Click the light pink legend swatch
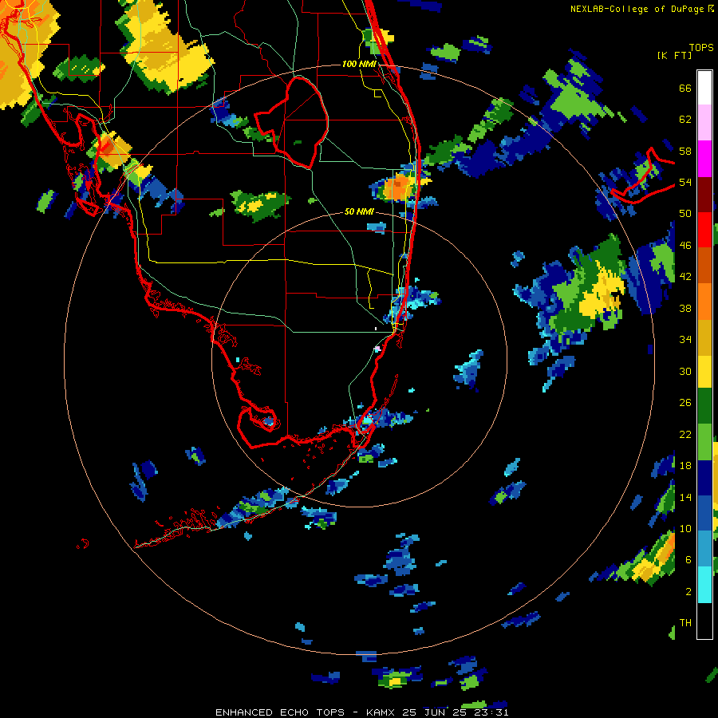This screenshot has width=718, height=718. tap(704, 122)
